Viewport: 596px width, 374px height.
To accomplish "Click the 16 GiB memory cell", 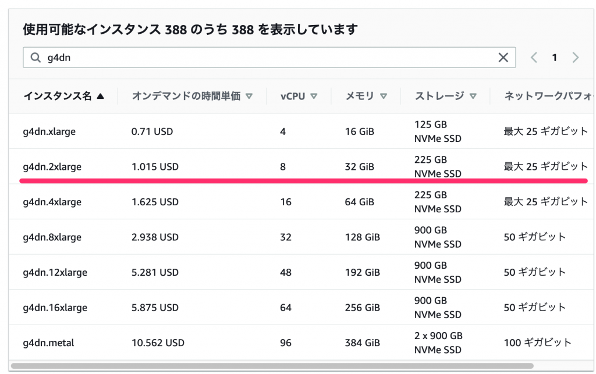I will click(359, 131).
